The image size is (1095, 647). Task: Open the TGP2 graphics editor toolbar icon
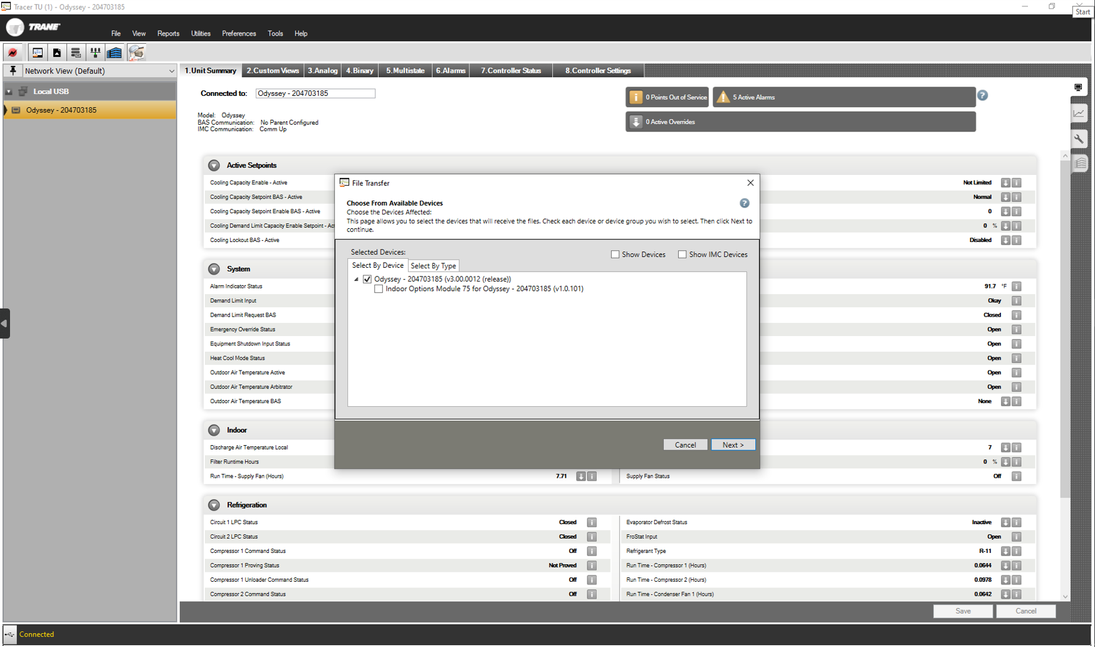[38, 53]
